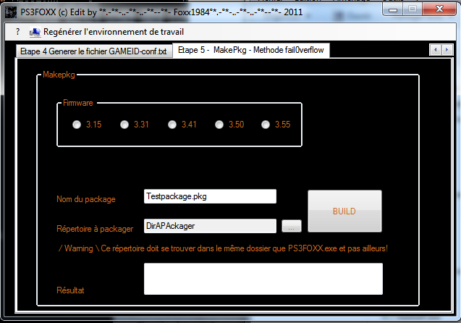Click the 'Répertoire à packager' label

tap(95, 229)
